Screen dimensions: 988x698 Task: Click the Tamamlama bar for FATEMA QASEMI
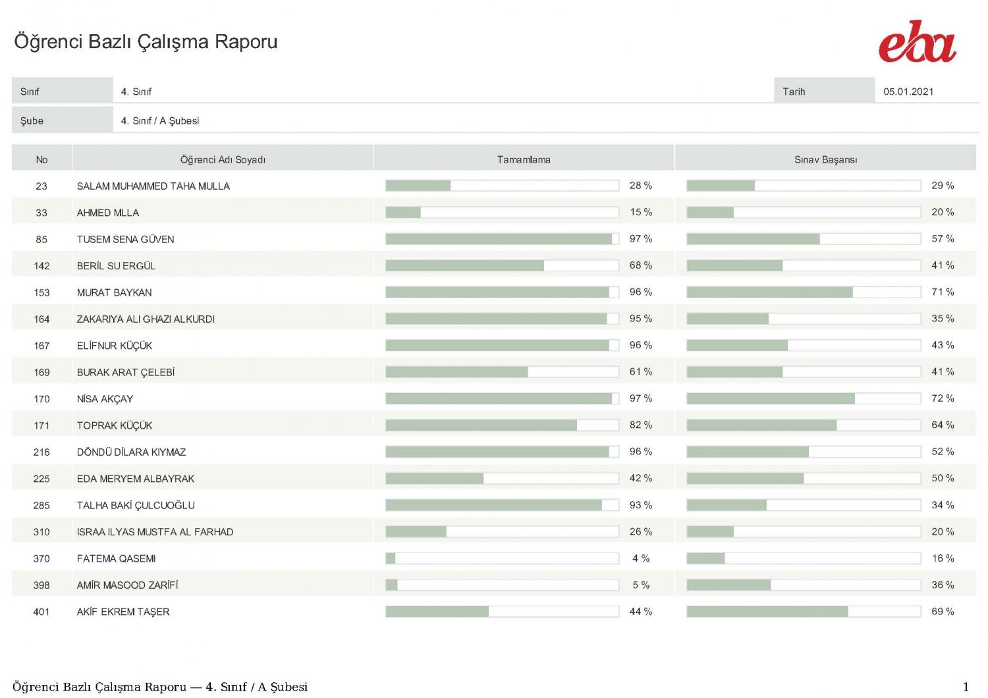[x=502, y=558]
